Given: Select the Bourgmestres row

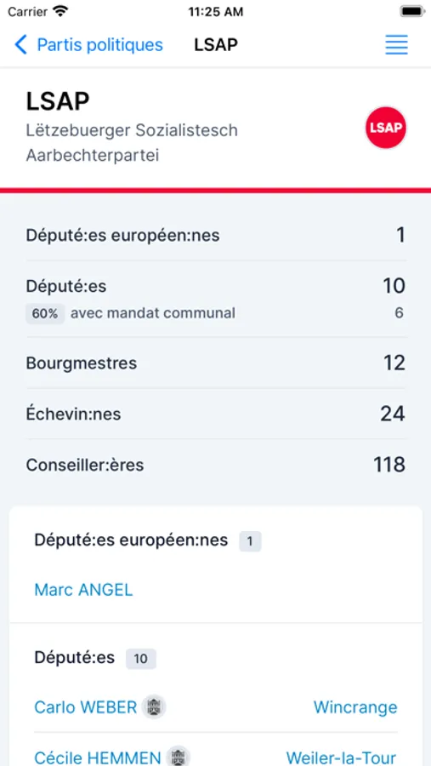Looking at the screenshot, I should [x=216, y=363].
